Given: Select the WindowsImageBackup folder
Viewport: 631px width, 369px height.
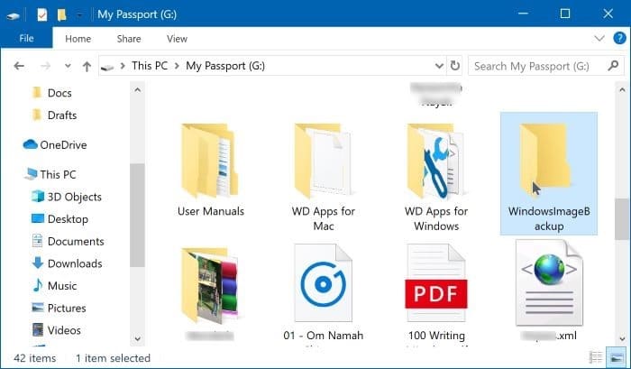Looking at the screenshot, I should 549,174.
